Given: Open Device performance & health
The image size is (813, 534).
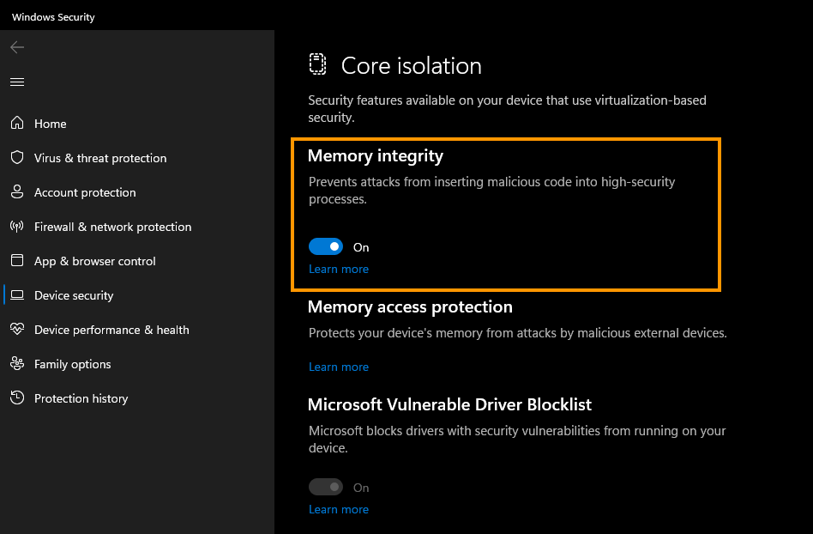Looking at the screenshot, I should [x=111, y=330].
